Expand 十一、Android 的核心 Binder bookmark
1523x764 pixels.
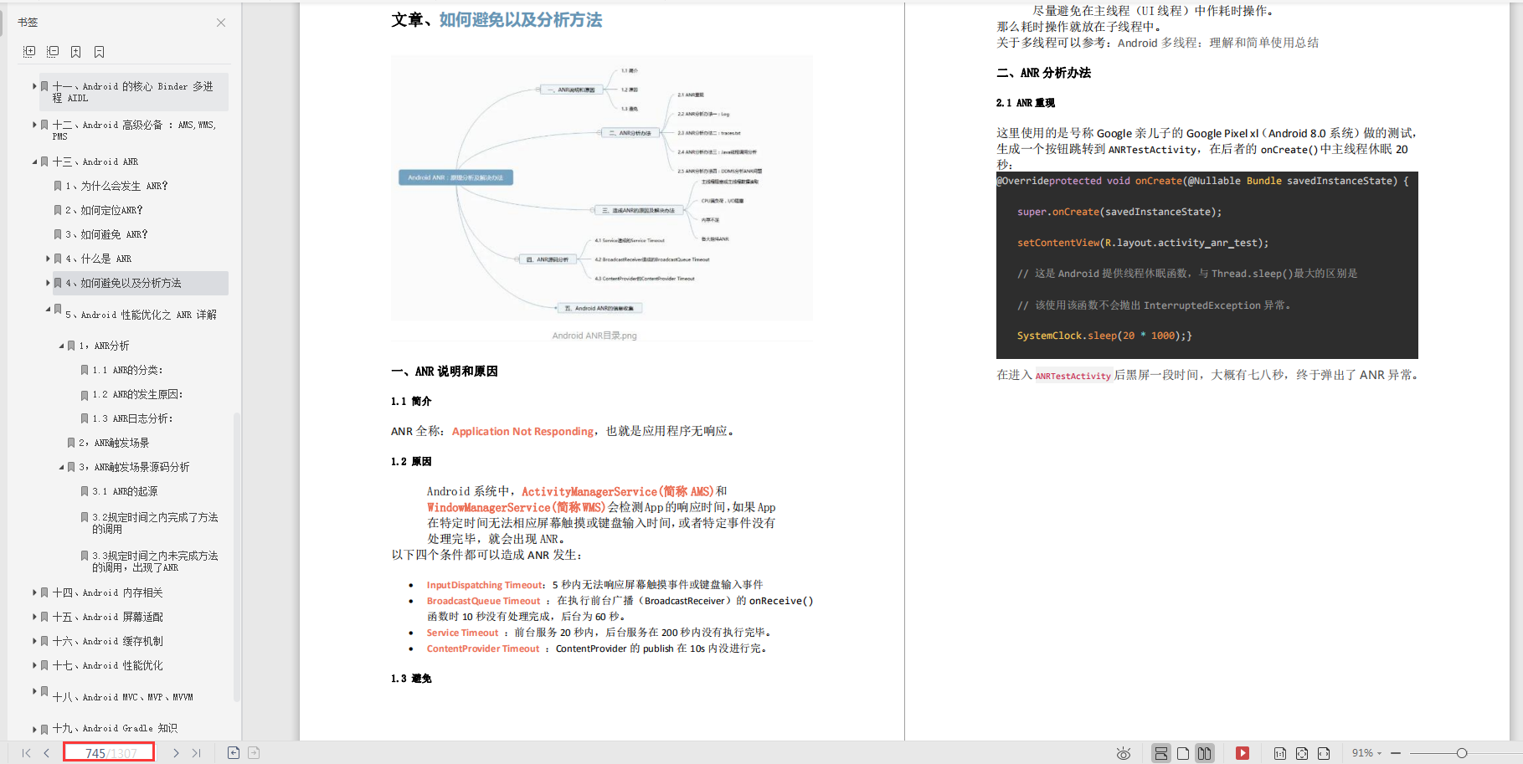[x=34, y=86]
